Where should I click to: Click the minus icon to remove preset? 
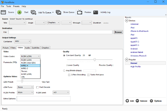(x=137, y=101)
